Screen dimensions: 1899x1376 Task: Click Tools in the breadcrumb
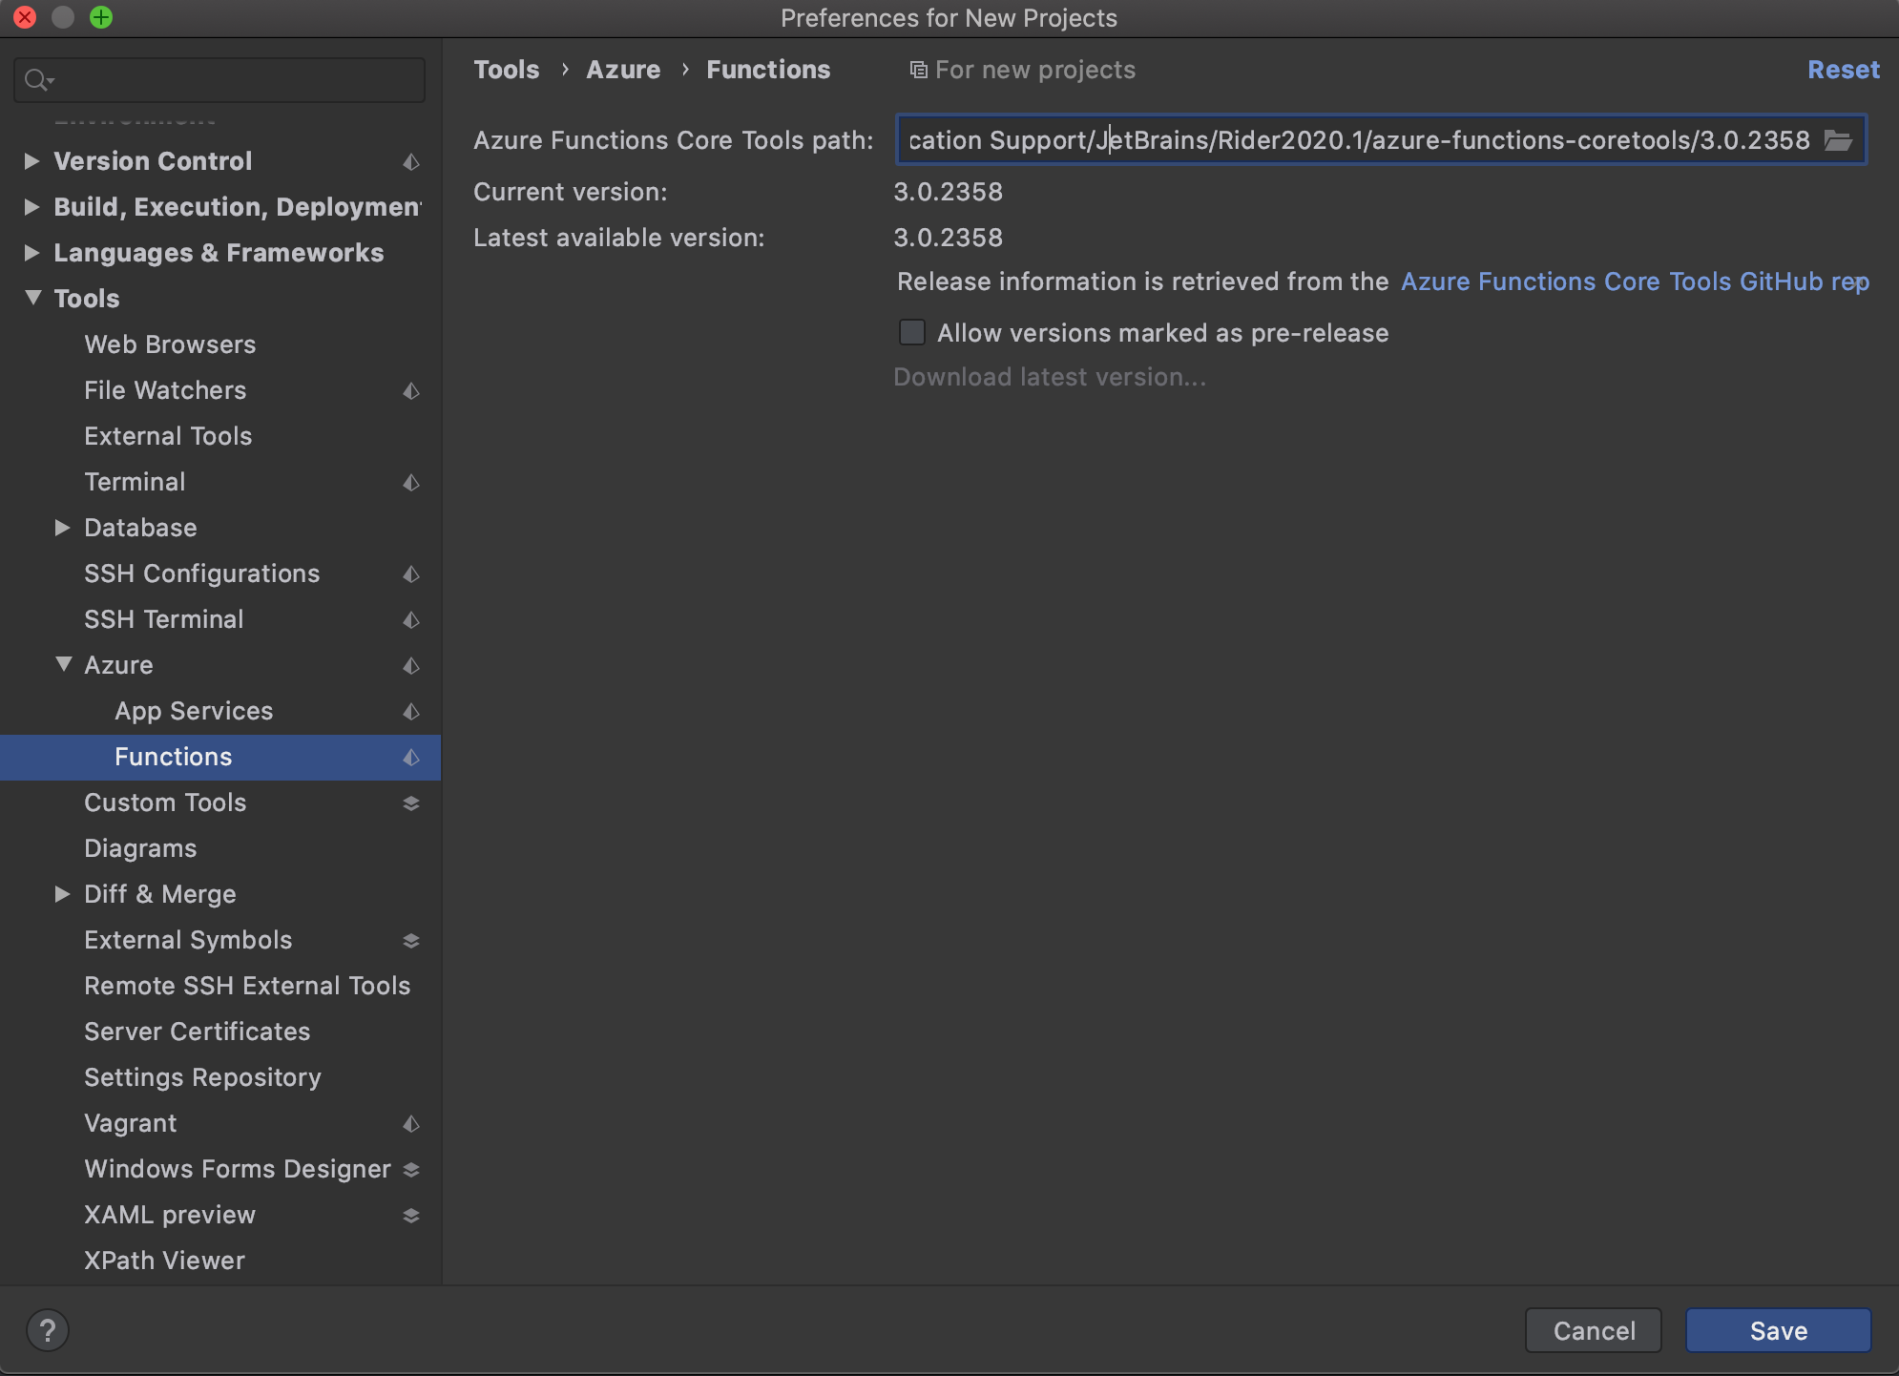tap(507, 70)
